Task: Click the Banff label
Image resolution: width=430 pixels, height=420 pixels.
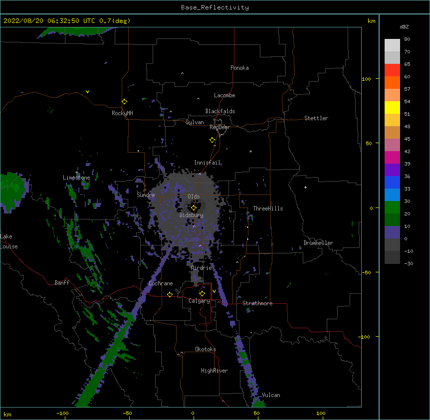Action: (62, 283)
